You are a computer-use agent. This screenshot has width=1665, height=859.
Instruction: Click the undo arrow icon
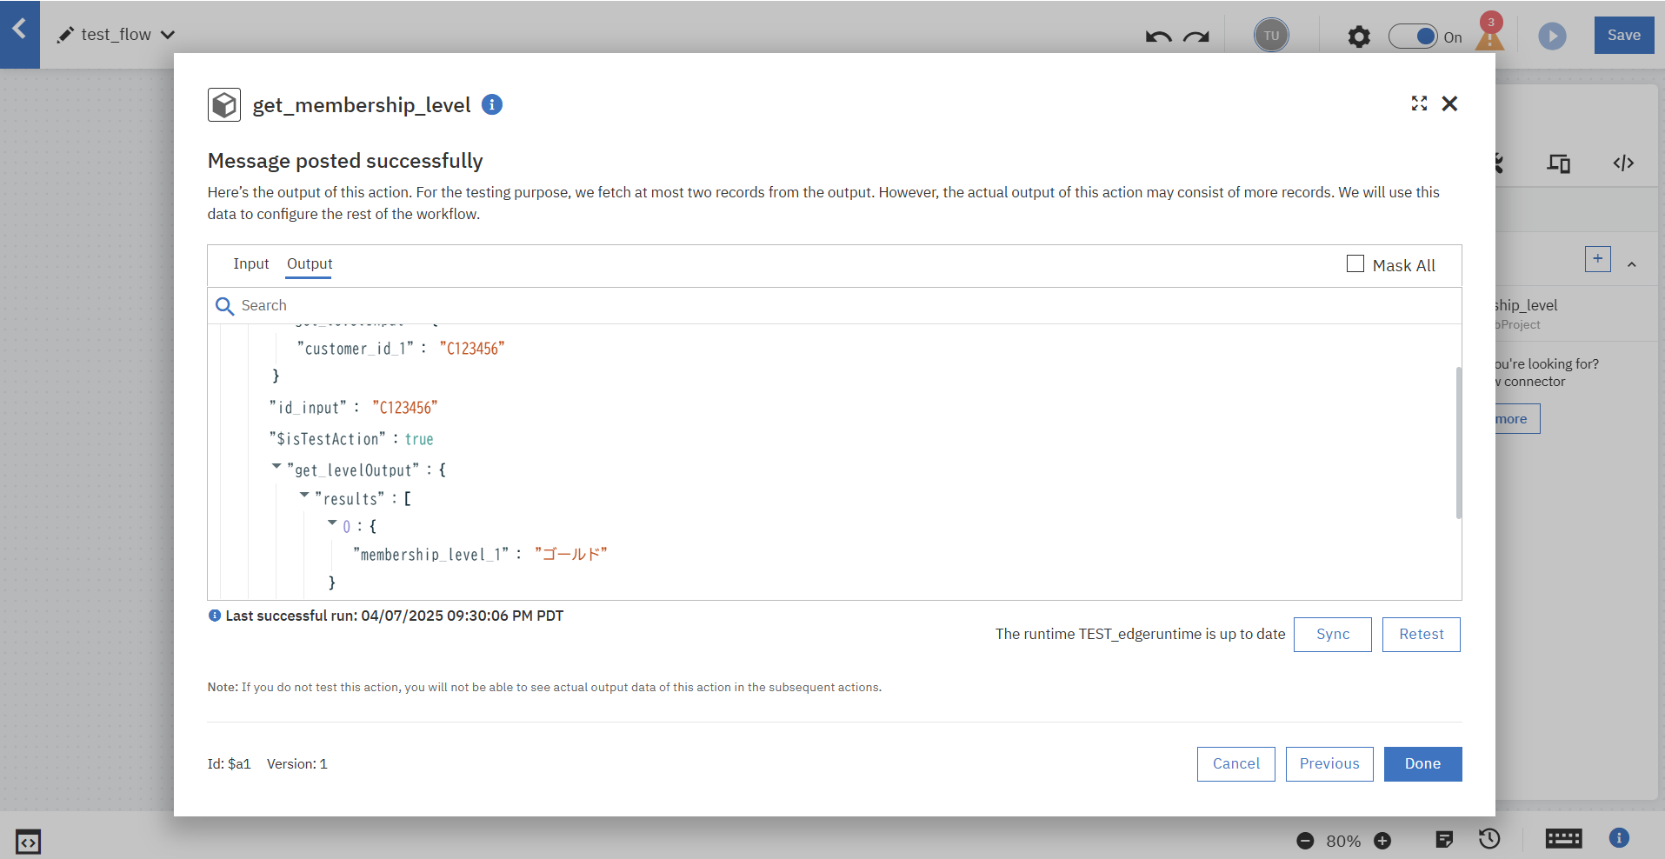coord(1158,37)
